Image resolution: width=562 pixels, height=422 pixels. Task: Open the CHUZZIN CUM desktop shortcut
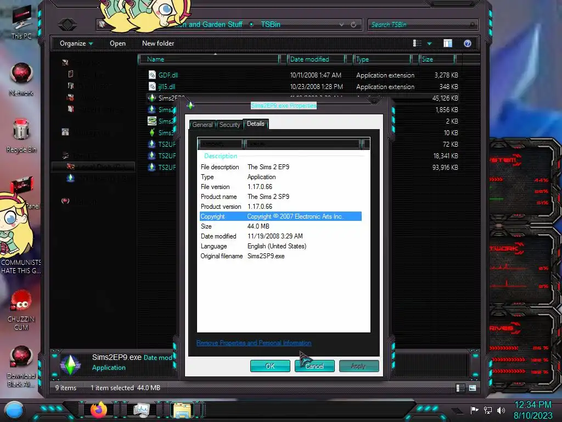click(21, 310)
